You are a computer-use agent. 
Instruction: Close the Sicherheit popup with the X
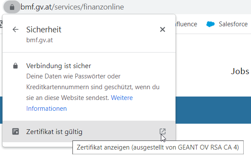tap(163, 29)
